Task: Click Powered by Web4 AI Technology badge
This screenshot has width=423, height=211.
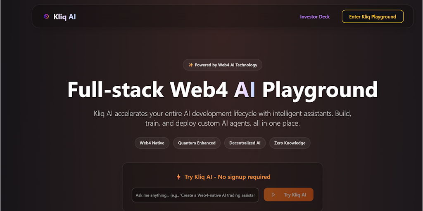Action: click(x=223, y=65)
